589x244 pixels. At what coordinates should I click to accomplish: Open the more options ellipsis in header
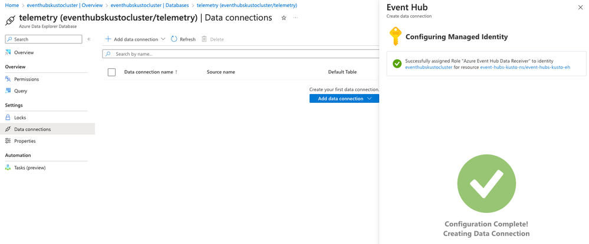point(295,18)
